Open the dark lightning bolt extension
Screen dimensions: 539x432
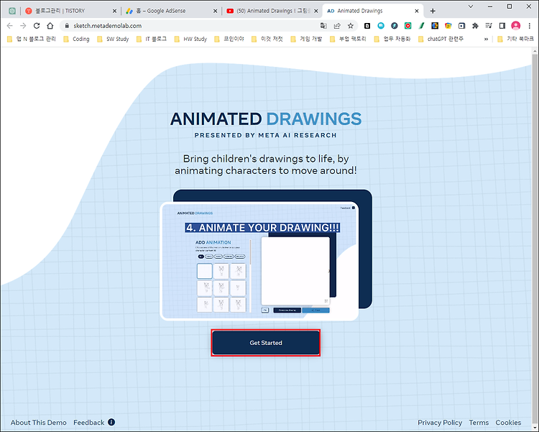pos(395,26)
